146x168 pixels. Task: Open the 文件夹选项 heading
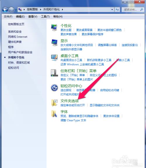(x=69, y=101)
